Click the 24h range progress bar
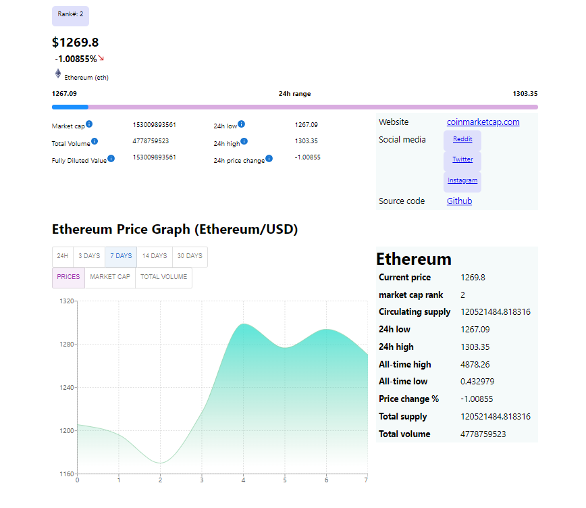Screen dimensions: 586x508 295,107
